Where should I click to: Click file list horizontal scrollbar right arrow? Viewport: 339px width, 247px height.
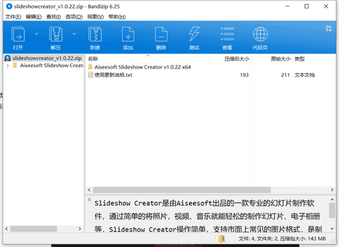click(332, 190)
